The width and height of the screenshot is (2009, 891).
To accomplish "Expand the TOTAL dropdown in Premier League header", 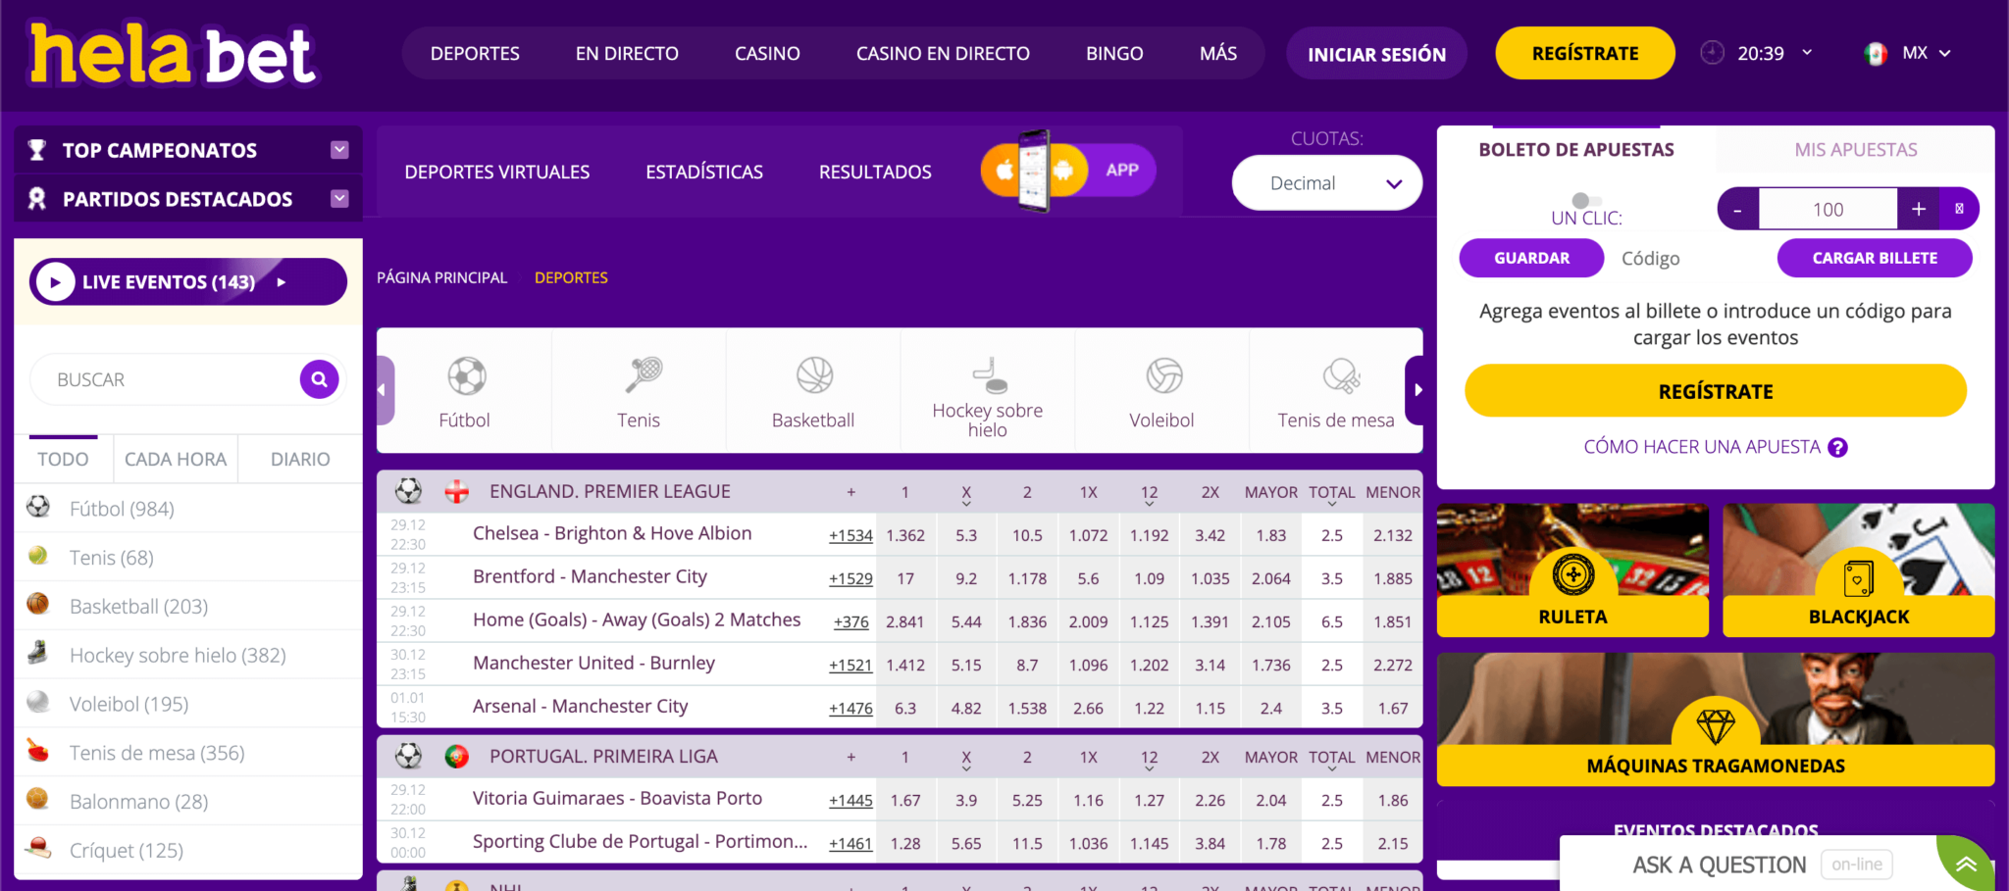I will (1332, 504).
